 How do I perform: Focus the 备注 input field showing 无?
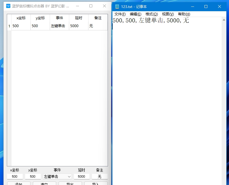point(100,176)
